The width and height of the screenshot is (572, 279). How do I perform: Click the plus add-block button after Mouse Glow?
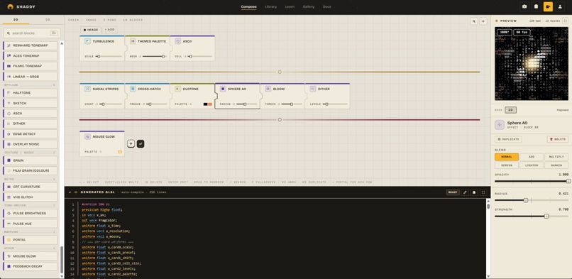tap(131, 143)
